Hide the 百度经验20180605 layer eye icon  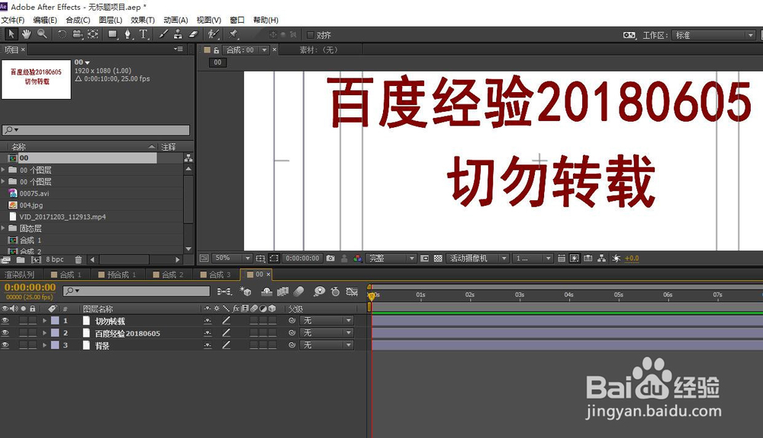(5, 333)
